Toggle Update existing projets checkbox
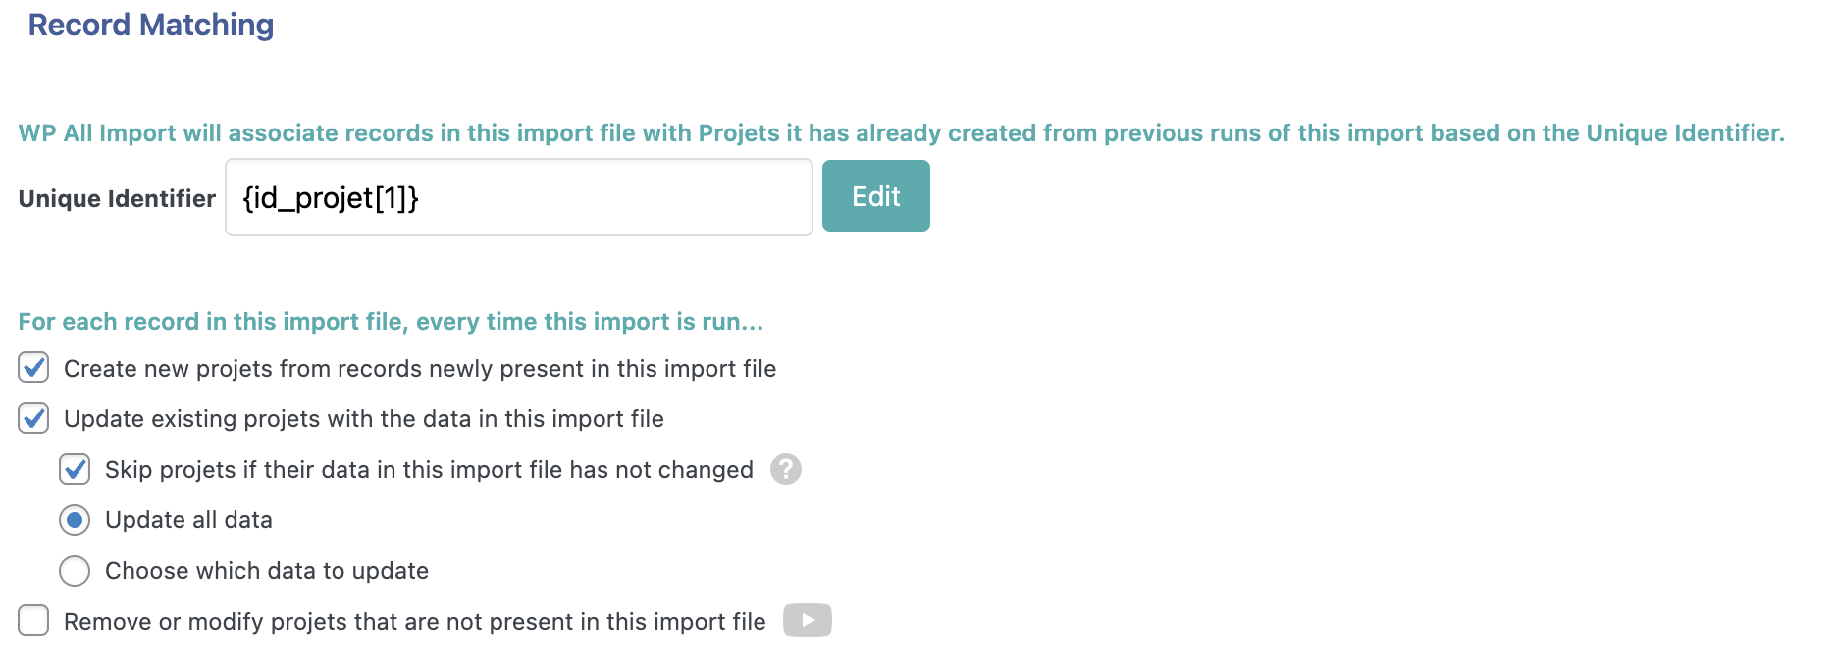The image size is (1833, 671). (x=33, y=418)
